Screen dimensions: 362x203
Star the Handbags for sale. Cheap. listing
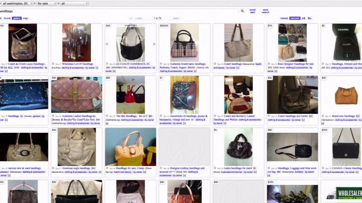(107, 168)
